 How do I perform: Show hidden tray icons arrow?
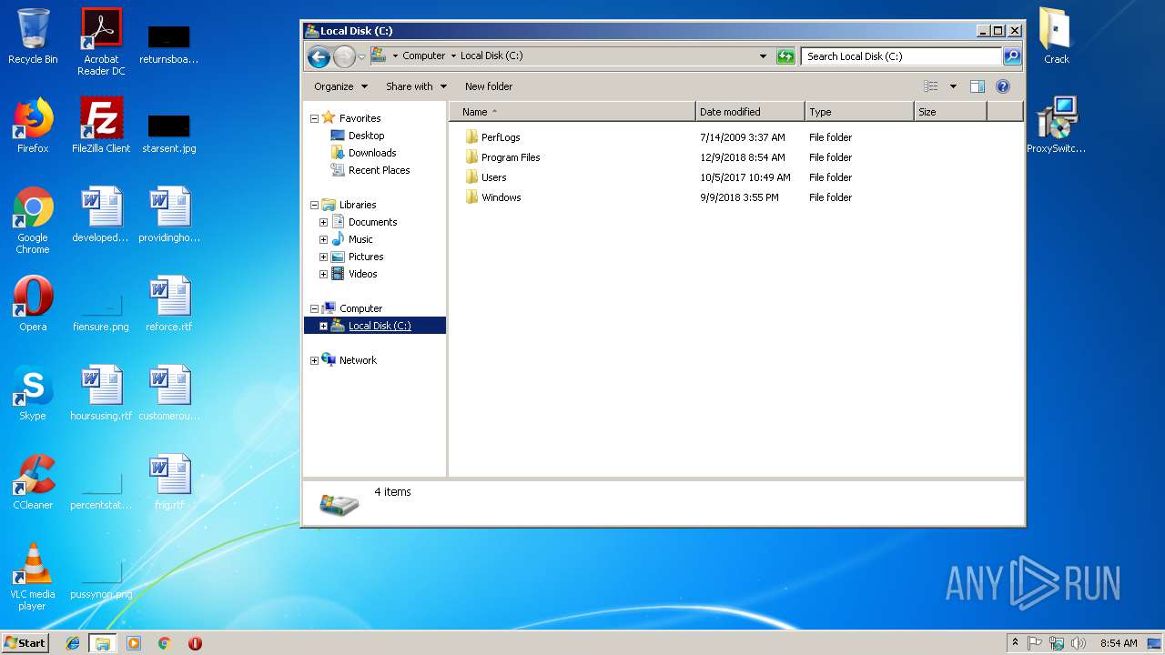[x=1015, y=642]
